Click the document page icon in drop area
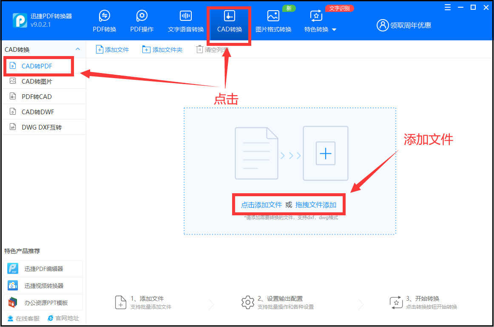The width and height of the screenshot is (494, 327). 256,153
